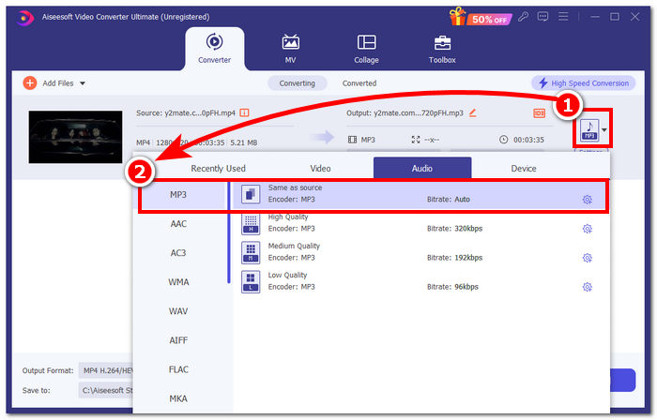Open settings gear for Medium Quality preset
657x420 pixels.
click(587, 258)
